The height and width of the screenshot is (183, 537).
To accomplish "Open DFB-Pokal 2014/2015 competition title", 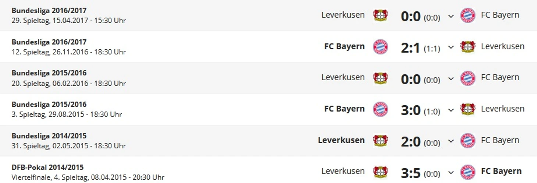I will tap(47, 168).
